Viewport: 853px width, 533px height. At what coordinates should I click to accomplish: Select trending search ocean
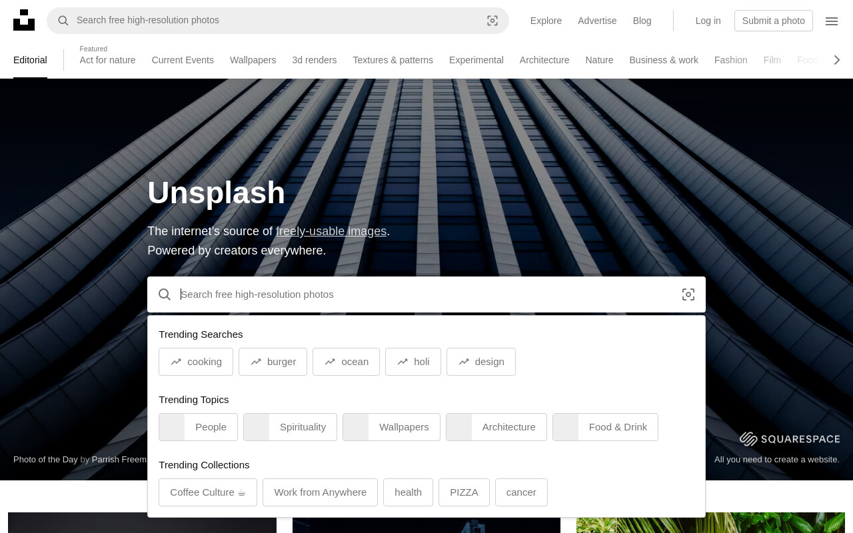[x=346, y=362]
